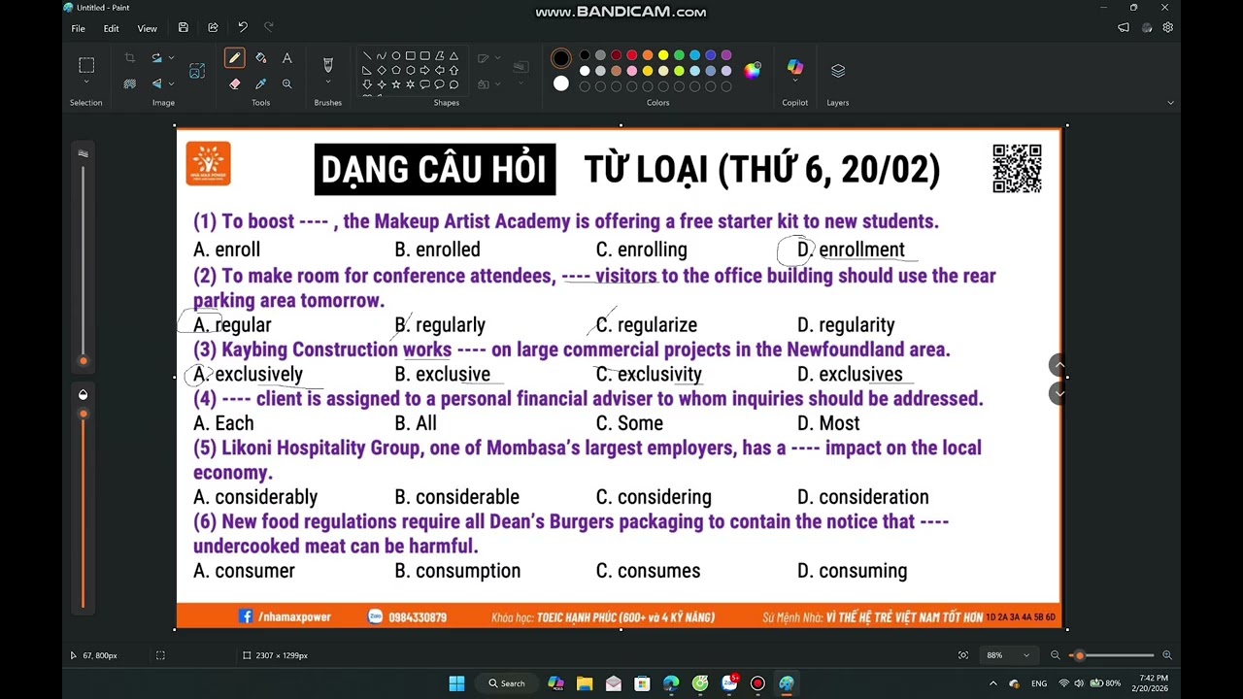Click the Windows Start button
Viewport: 1243px width, 699px height.
[x=456, y=683]
